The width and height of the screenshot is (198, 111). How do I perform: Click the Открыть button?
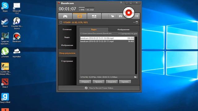[x=85, y=82]
